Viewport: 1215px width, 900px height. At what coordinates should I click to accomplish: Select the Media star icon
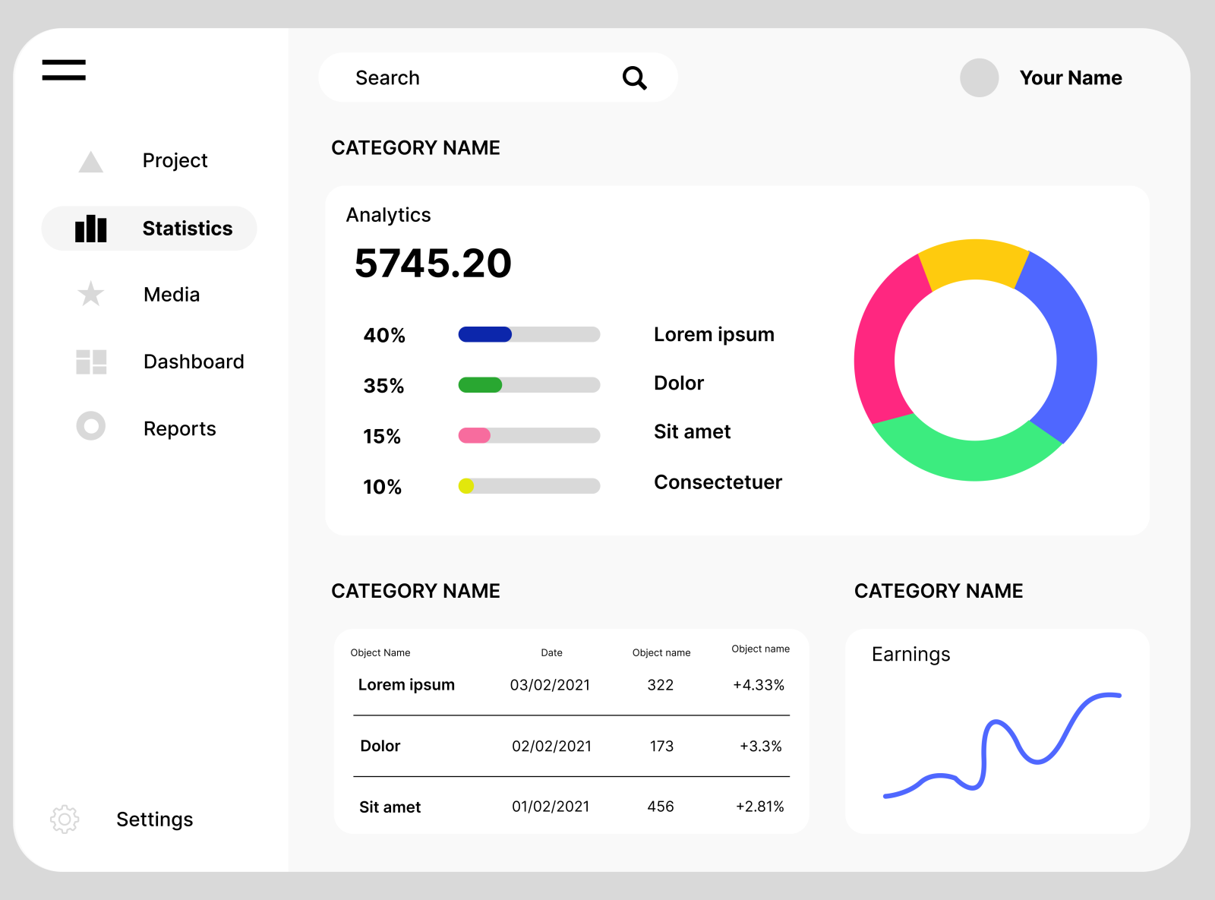[90, 295]
